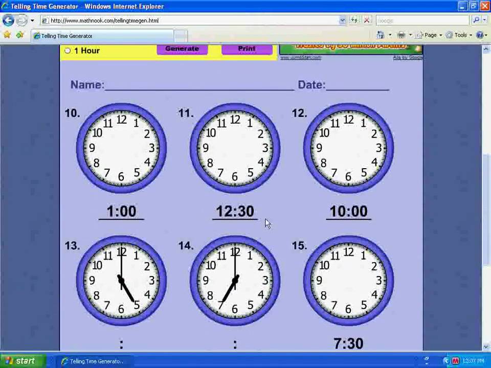This screenshot has height=368, width=491.
Task: Click the advertisement banner image
Action: [x=351, y=50]
